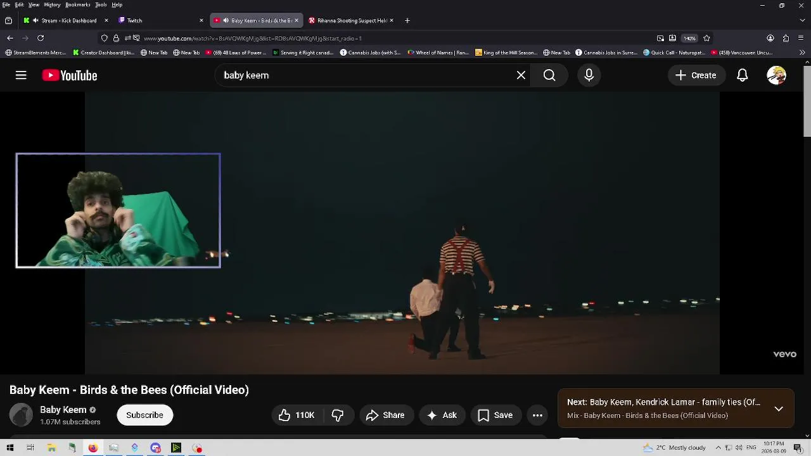Close the Baby Keem YouTube tab

point(296,20)
